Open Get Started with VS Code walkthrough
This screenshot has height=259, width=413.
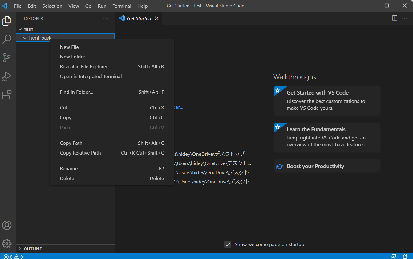point(327,100)
